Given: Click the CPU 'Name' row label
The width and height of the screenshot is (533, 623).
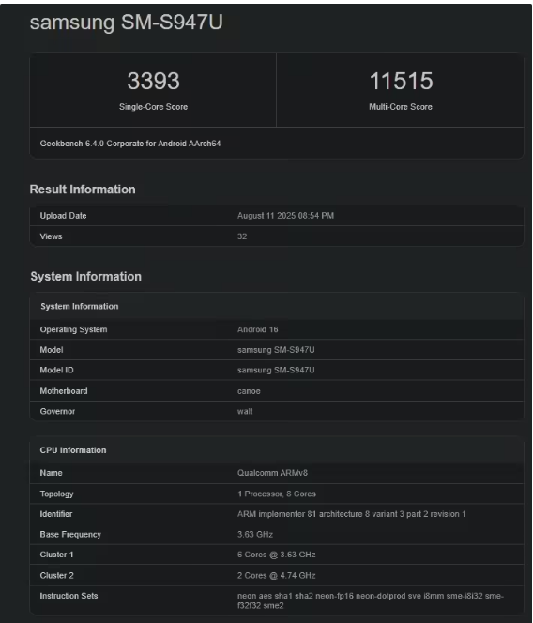Looking at the screenshot, I should [x=51, y=473].
